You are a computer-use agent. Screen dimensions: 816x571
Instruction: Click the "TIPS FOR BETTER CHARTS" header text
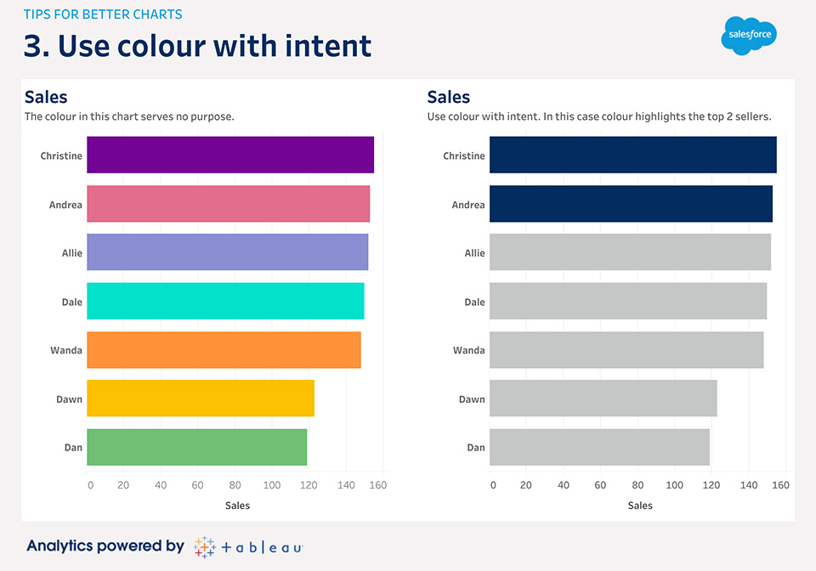pyautogui.click(x=103, y=14)
